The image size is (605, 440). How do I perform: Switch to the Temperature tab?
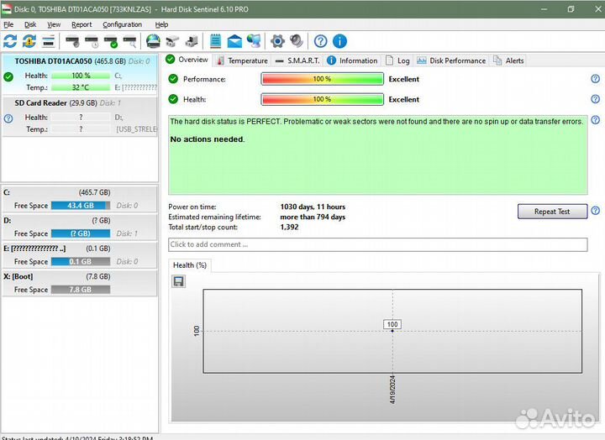click(x=242, y=60)
